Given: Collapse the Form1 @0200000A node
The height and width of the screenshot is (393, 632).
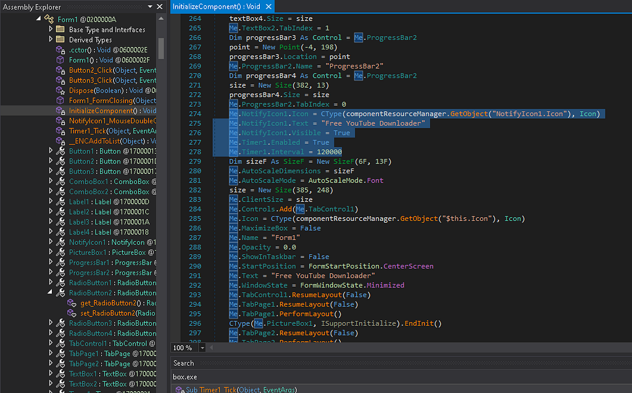Looking at the screenshot, I should [x=39, y=18].
